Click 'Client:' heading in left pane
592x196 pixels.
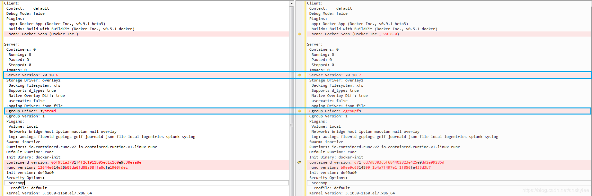12,3
